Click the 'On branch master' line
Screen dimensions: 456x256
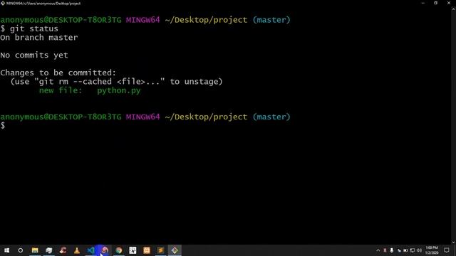point(39,38)
